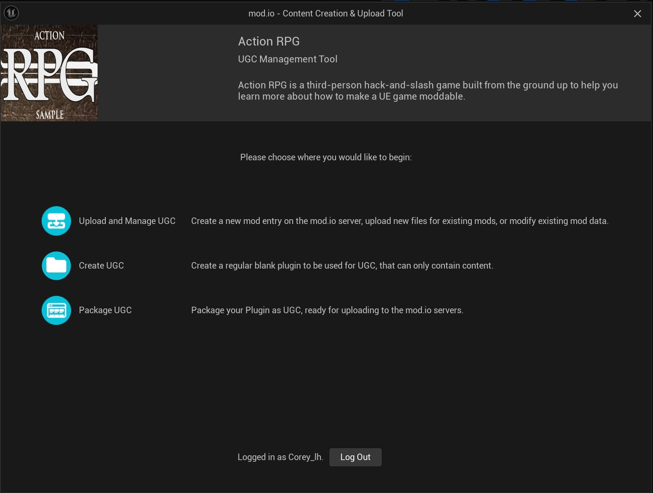Screen dimensions: 653x493
Task: Click the Package UGC description line
Action: click(x=327, y=310)
